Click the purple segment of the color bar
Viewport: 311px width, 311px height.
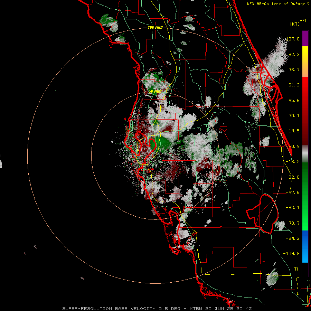(x=305, y=38)
